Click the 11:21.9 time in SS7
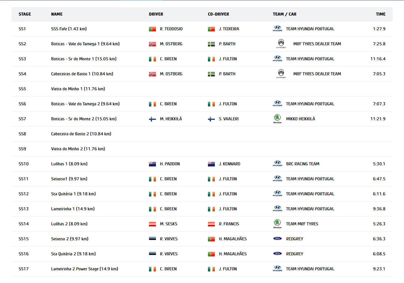Image resolution: width=404 pixels, height=283 pixels. [x=378, y=119]
